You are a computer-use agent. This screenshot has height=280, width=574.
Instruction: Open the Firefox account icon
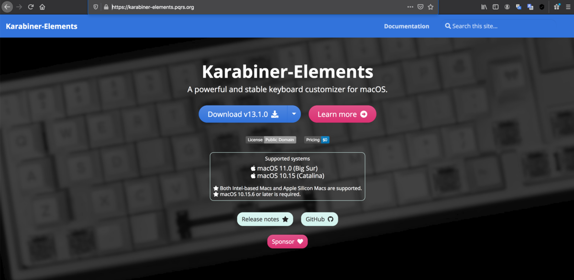coord(507,7)
